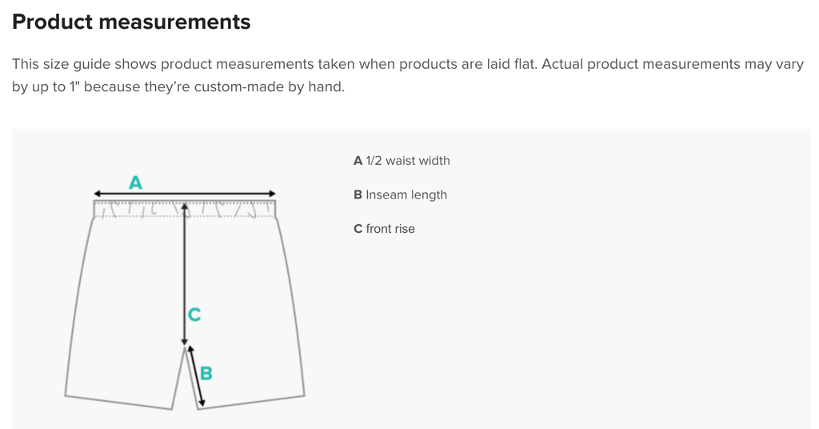
Task: Click the diagonal inseam length arrow
Action: pyautogui.click(x=197, y=375)
